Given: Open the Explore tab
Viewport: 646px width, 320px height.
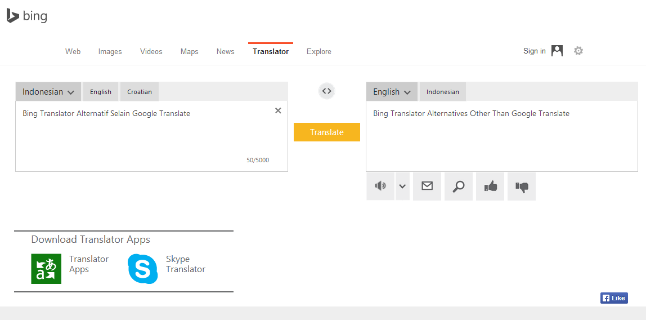Looking at the screenshot, I should [319, 51].
